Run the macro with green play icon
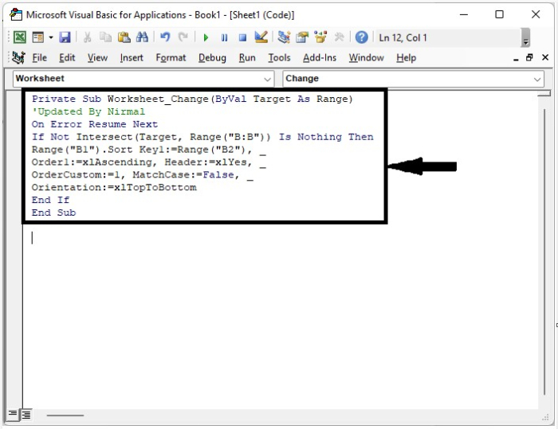The width and height of the screenshot is (558, 429). click(206, 37)
